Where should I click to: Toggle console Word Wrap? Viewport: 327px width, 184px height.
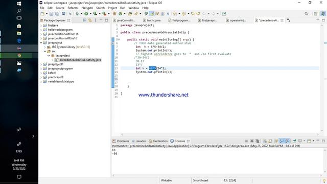276,141
